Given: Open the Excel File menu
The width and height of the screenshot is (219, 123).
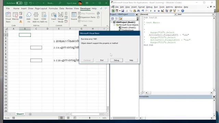Looking at the screenshot, I should tap(8, 9).
